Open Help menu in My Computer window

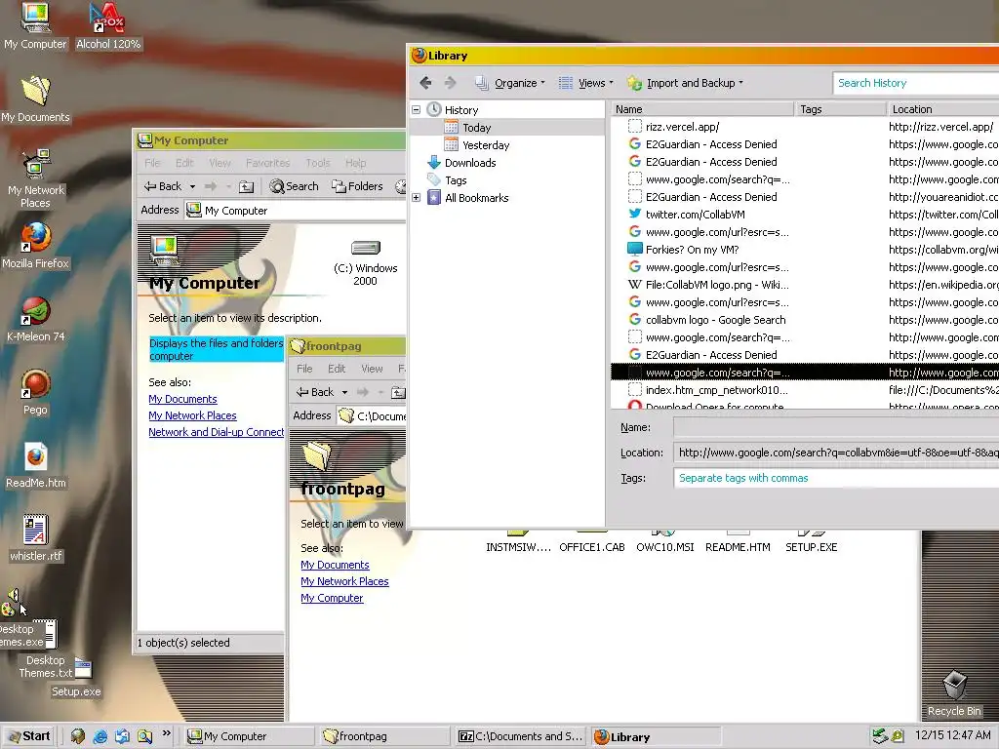[355, 163]
